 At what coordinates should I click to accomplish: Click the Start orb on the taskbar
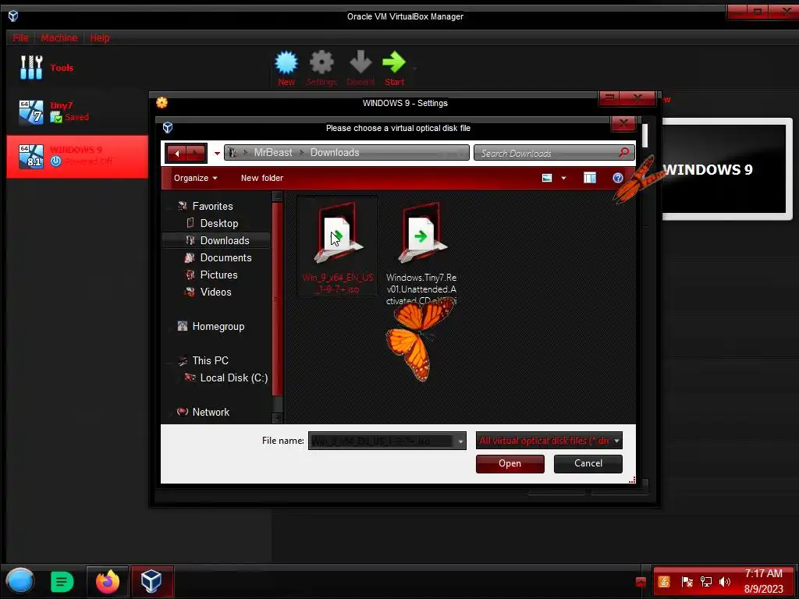point(20,580)
